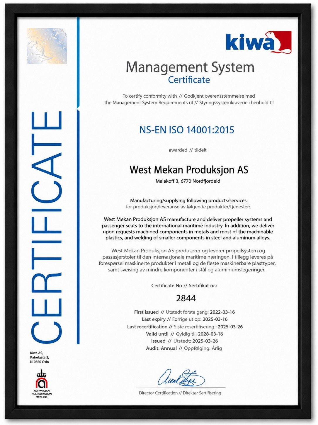Click 'Certificate No // Sertifikat nr.:' label
The image size is (318, 425).
click(x=184, y=285)
